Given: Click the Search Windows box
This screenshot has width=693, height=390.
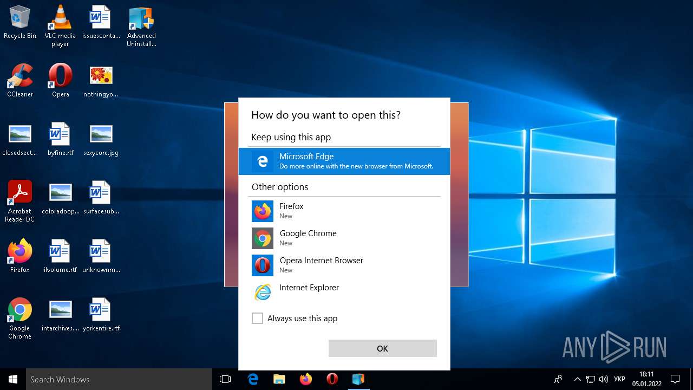Looking at the screenshot, I should pyautogui.click(x=119, y=379).
